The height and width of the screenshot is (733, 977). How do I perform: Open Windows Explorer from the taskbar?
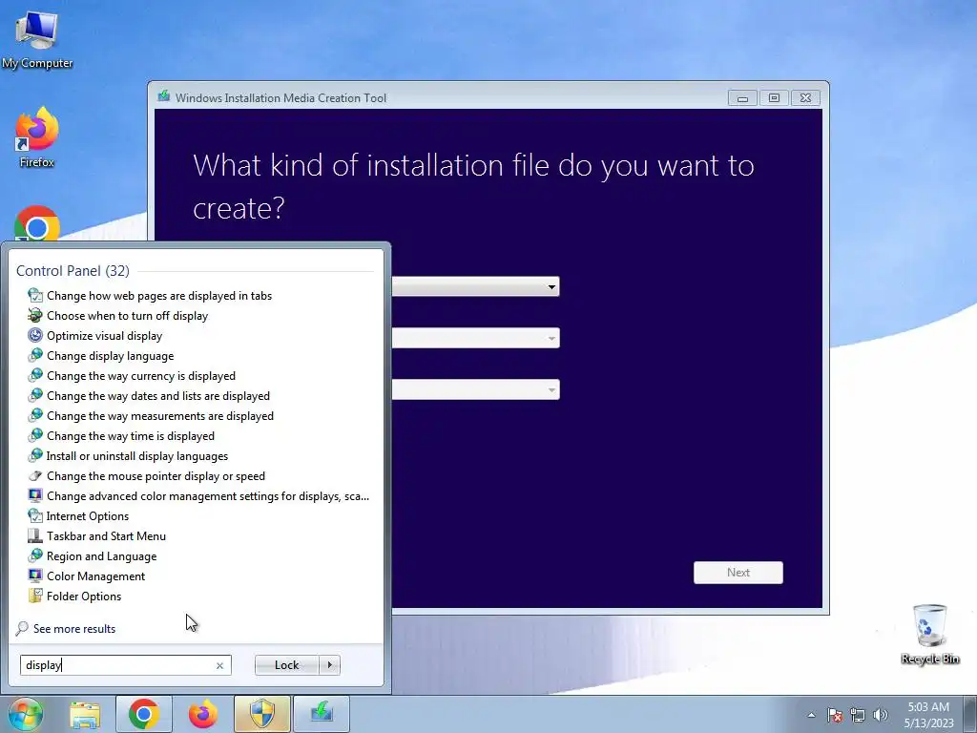pos(85,714)
